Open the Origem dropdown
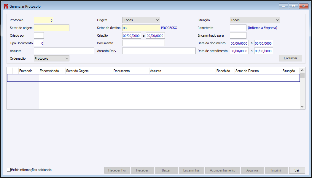 [141, 20]
